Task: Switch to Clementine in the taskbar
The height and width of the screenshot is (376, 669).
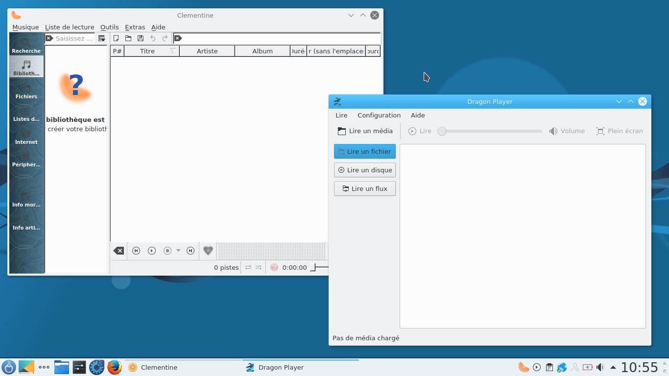Action: pyautogui.click(x=183, y=367)
